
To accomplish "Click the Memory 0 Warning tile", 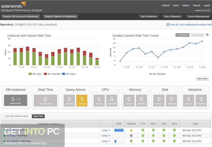I will 142,100.
